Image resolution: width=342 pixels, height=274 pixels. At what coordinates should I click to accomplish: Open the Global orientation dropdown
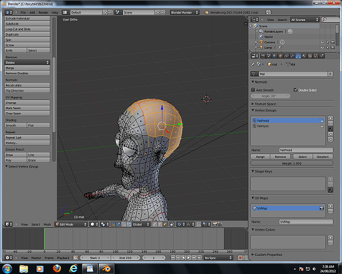pos(141,224)
